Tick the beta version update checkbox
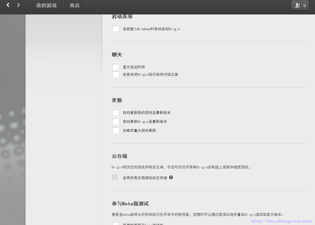The image size is (315, 225). pyautogui.click(x=115, y=223)
